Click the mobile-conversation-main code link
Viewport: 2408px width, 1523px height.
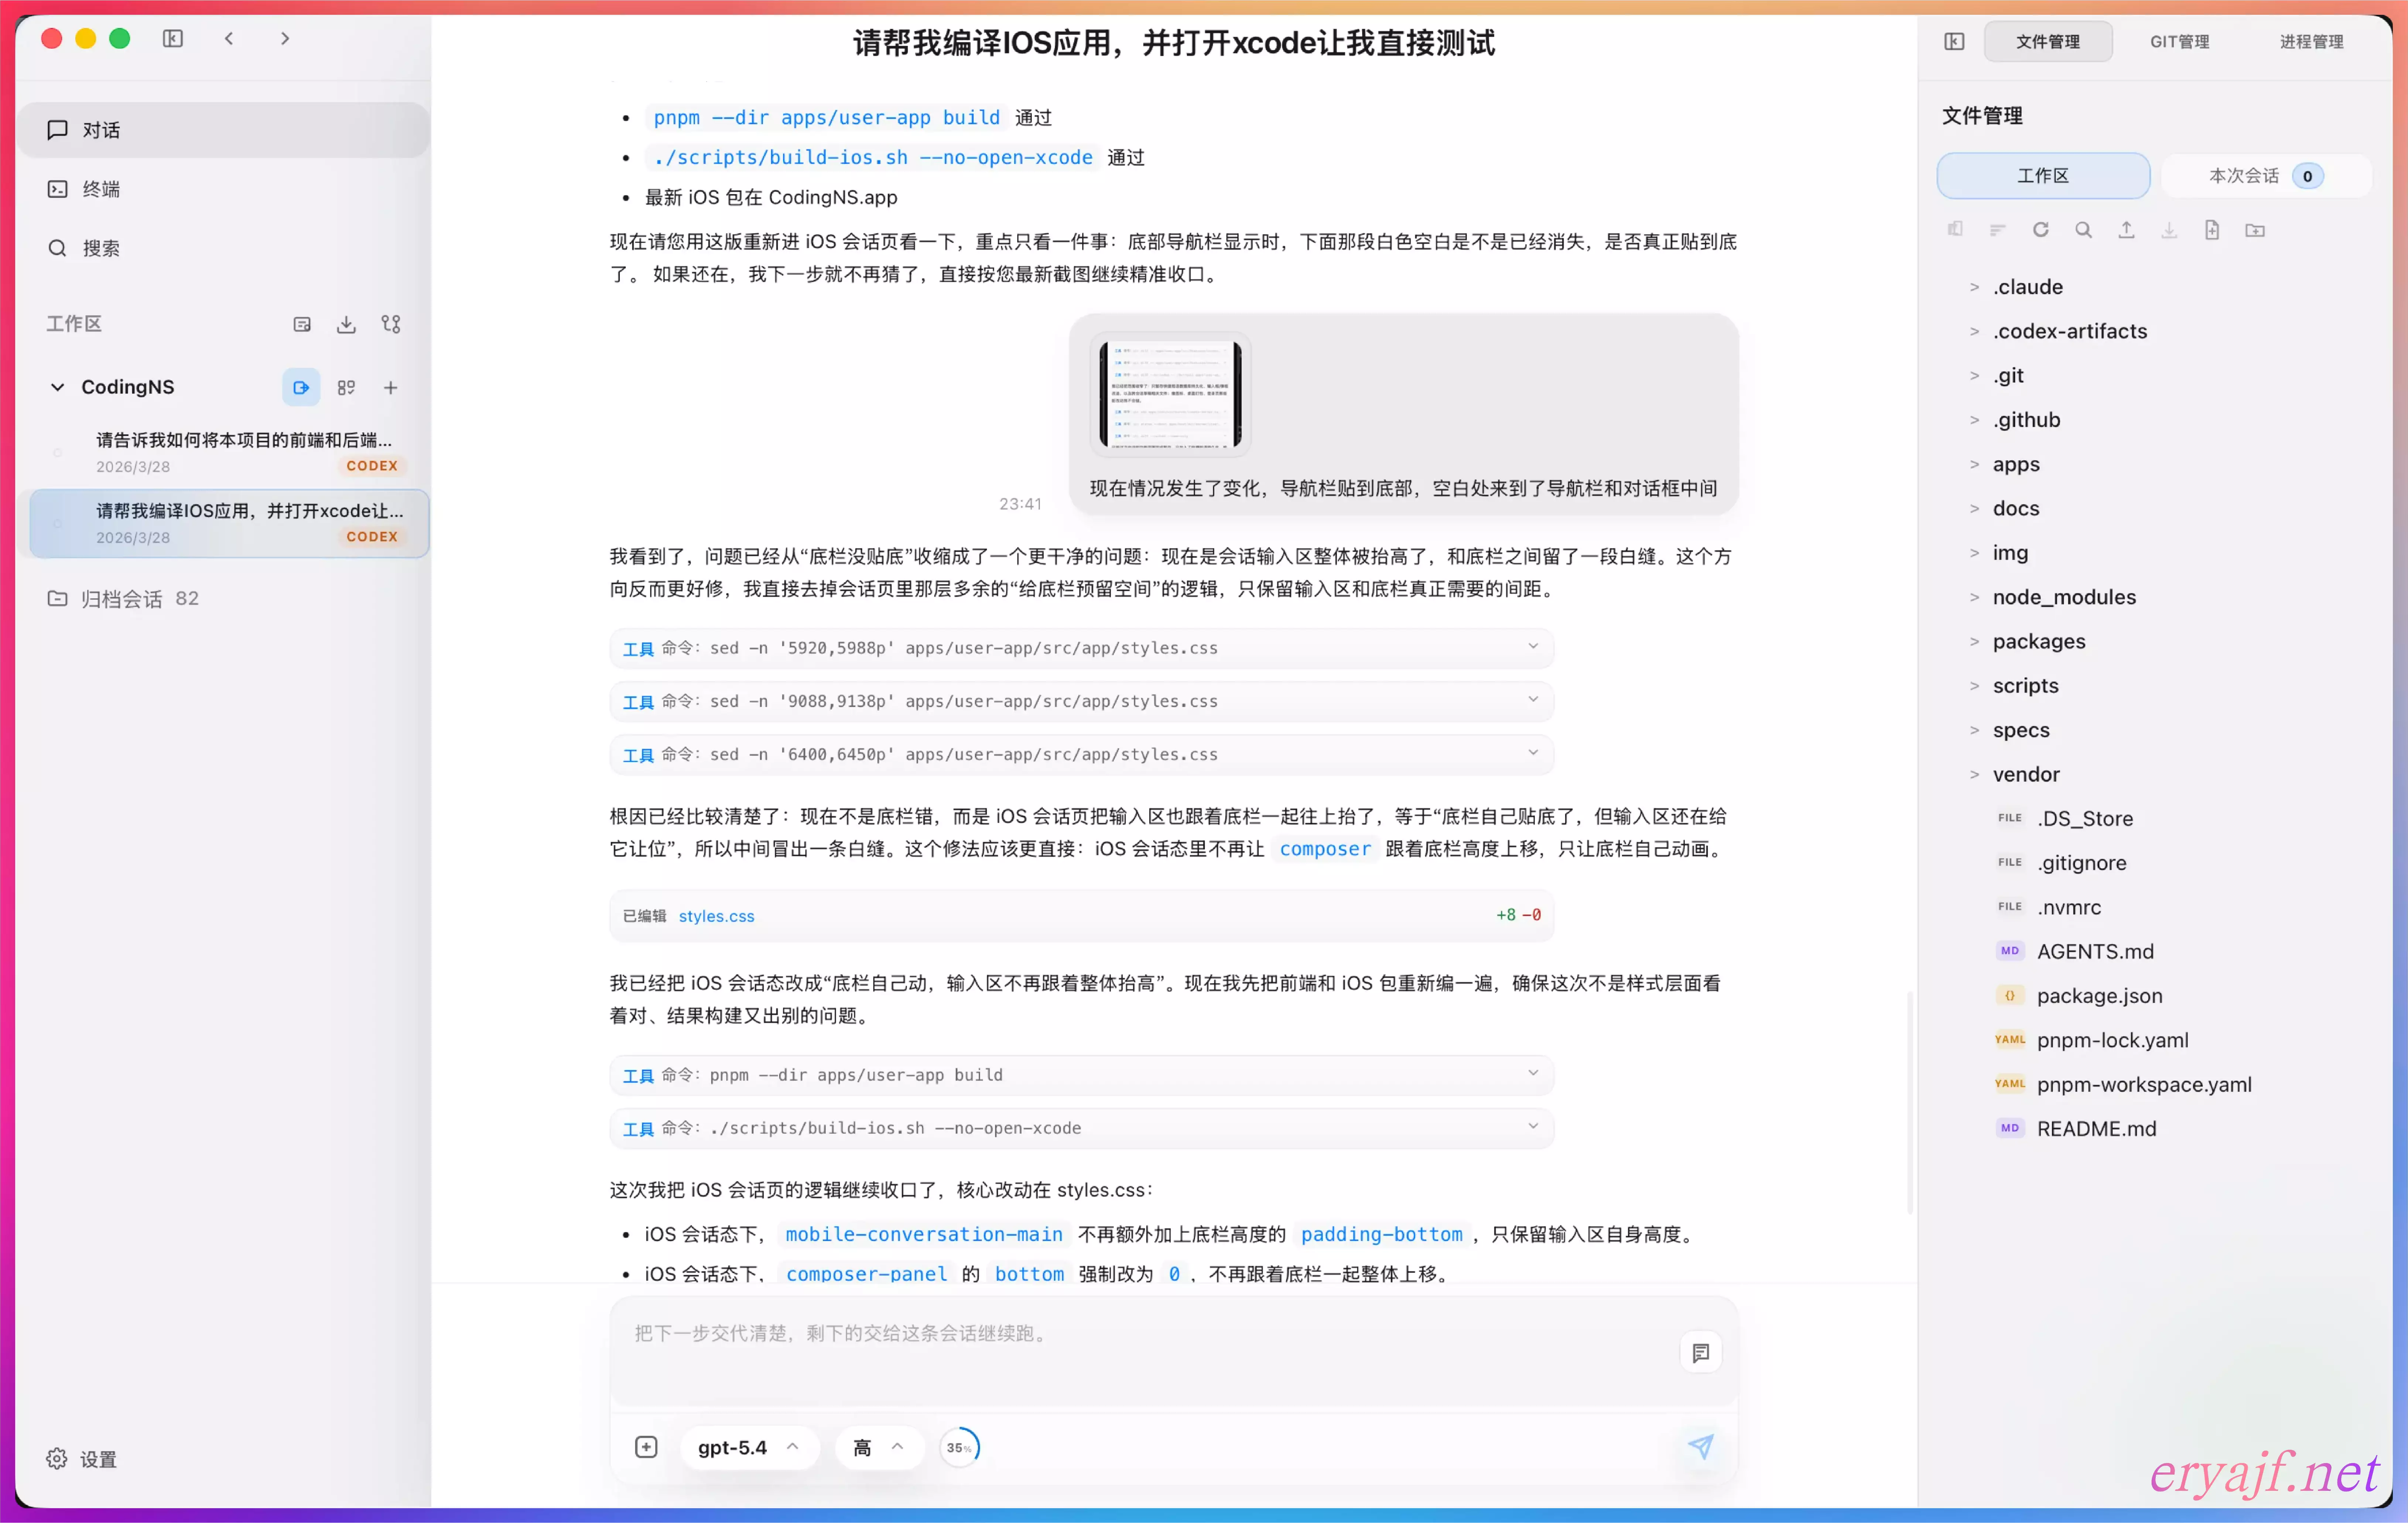924,1235
